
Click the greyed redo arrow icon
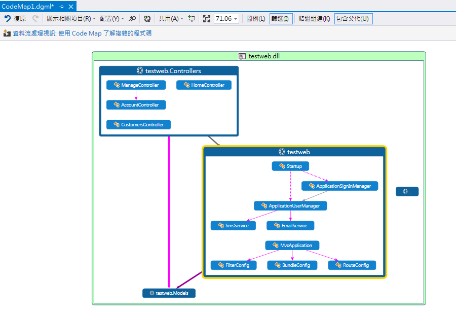click(x=35, y=19)
